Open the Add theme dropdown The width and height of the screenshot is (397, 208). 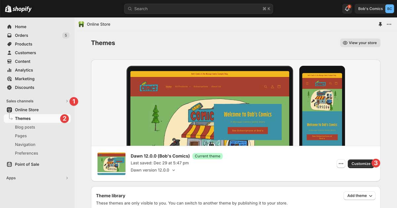360,196
